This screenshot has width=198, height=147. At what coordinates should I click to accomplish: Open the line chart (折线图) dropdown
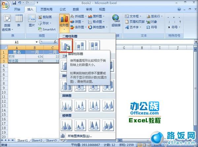click(78, 16)
